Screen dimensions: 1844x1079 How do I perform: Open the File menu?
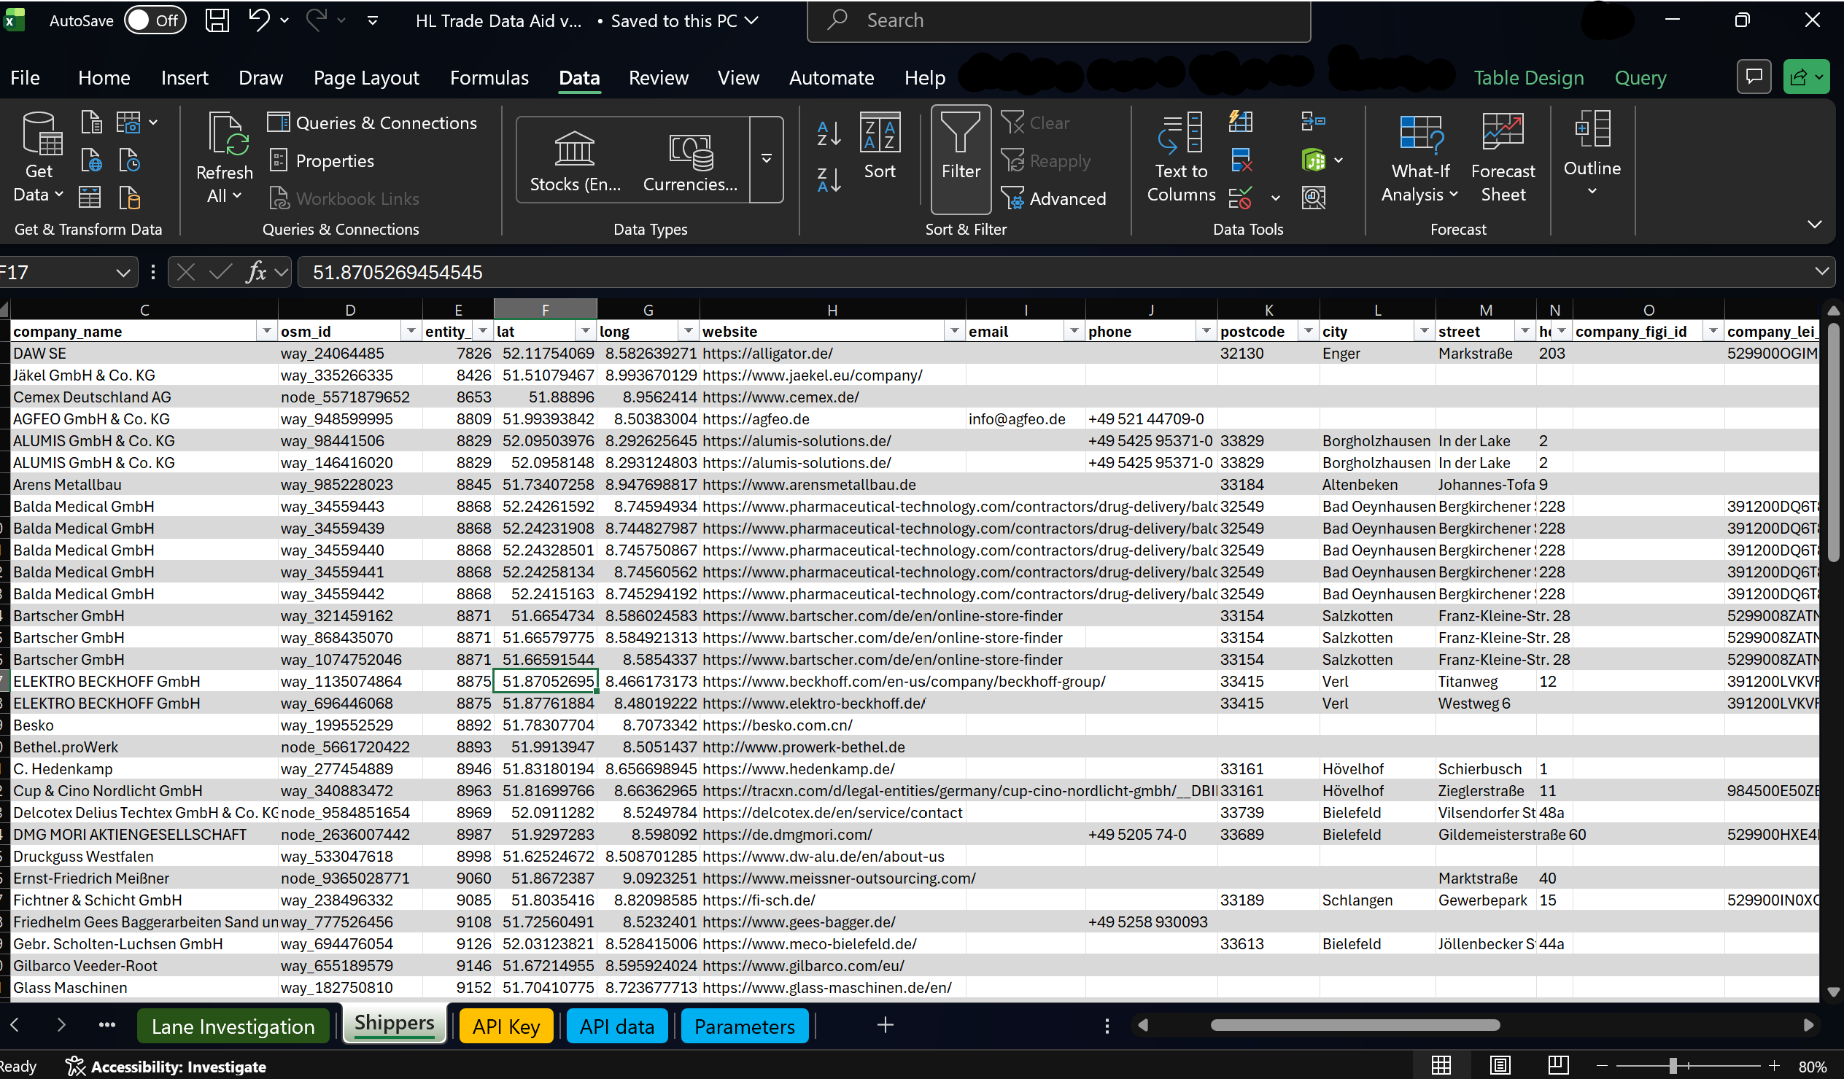tap(25, 77)
